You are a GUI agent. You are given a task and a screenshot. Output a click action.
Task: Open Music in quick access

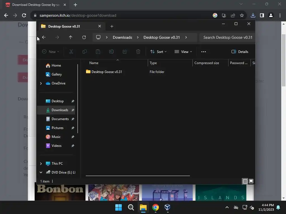point(56,137)
